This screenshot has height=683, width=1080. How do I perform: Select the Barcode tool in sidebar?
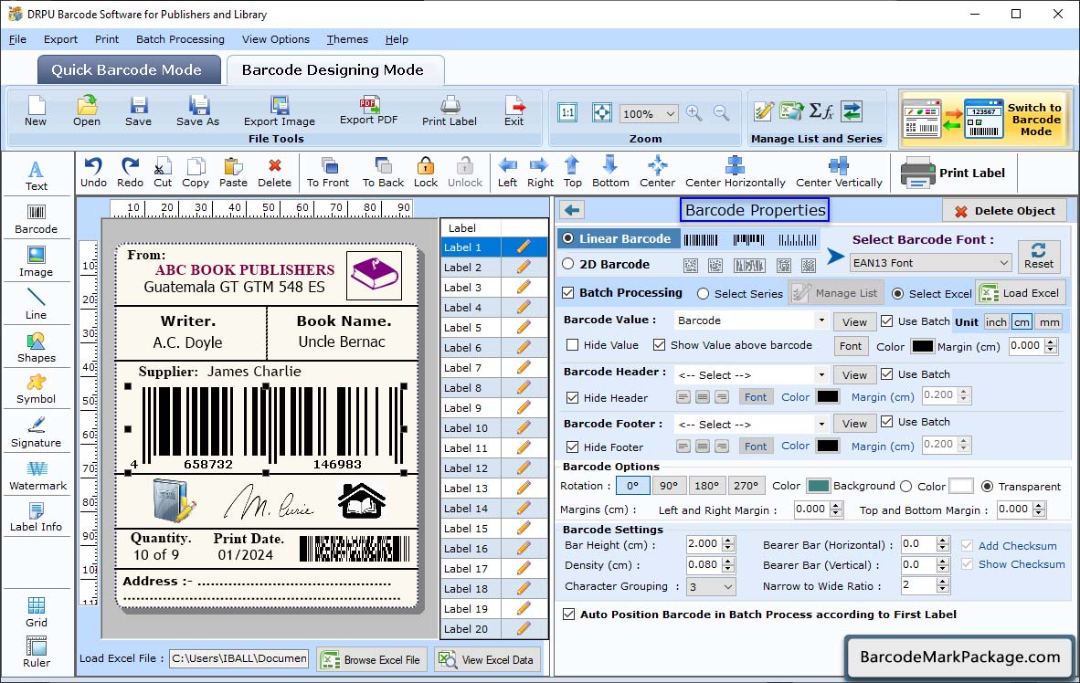pos(36,219)
